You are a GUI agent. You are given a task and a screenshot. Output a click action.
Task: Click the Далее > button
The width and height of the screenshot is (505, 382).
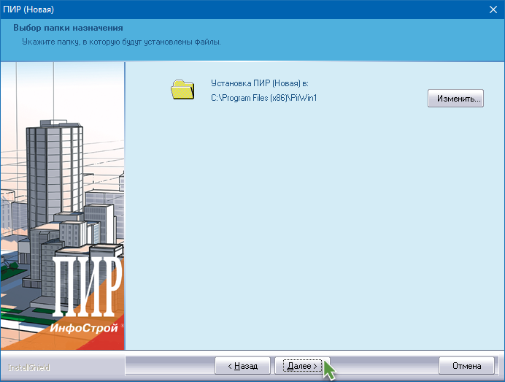tap(302, 365)
